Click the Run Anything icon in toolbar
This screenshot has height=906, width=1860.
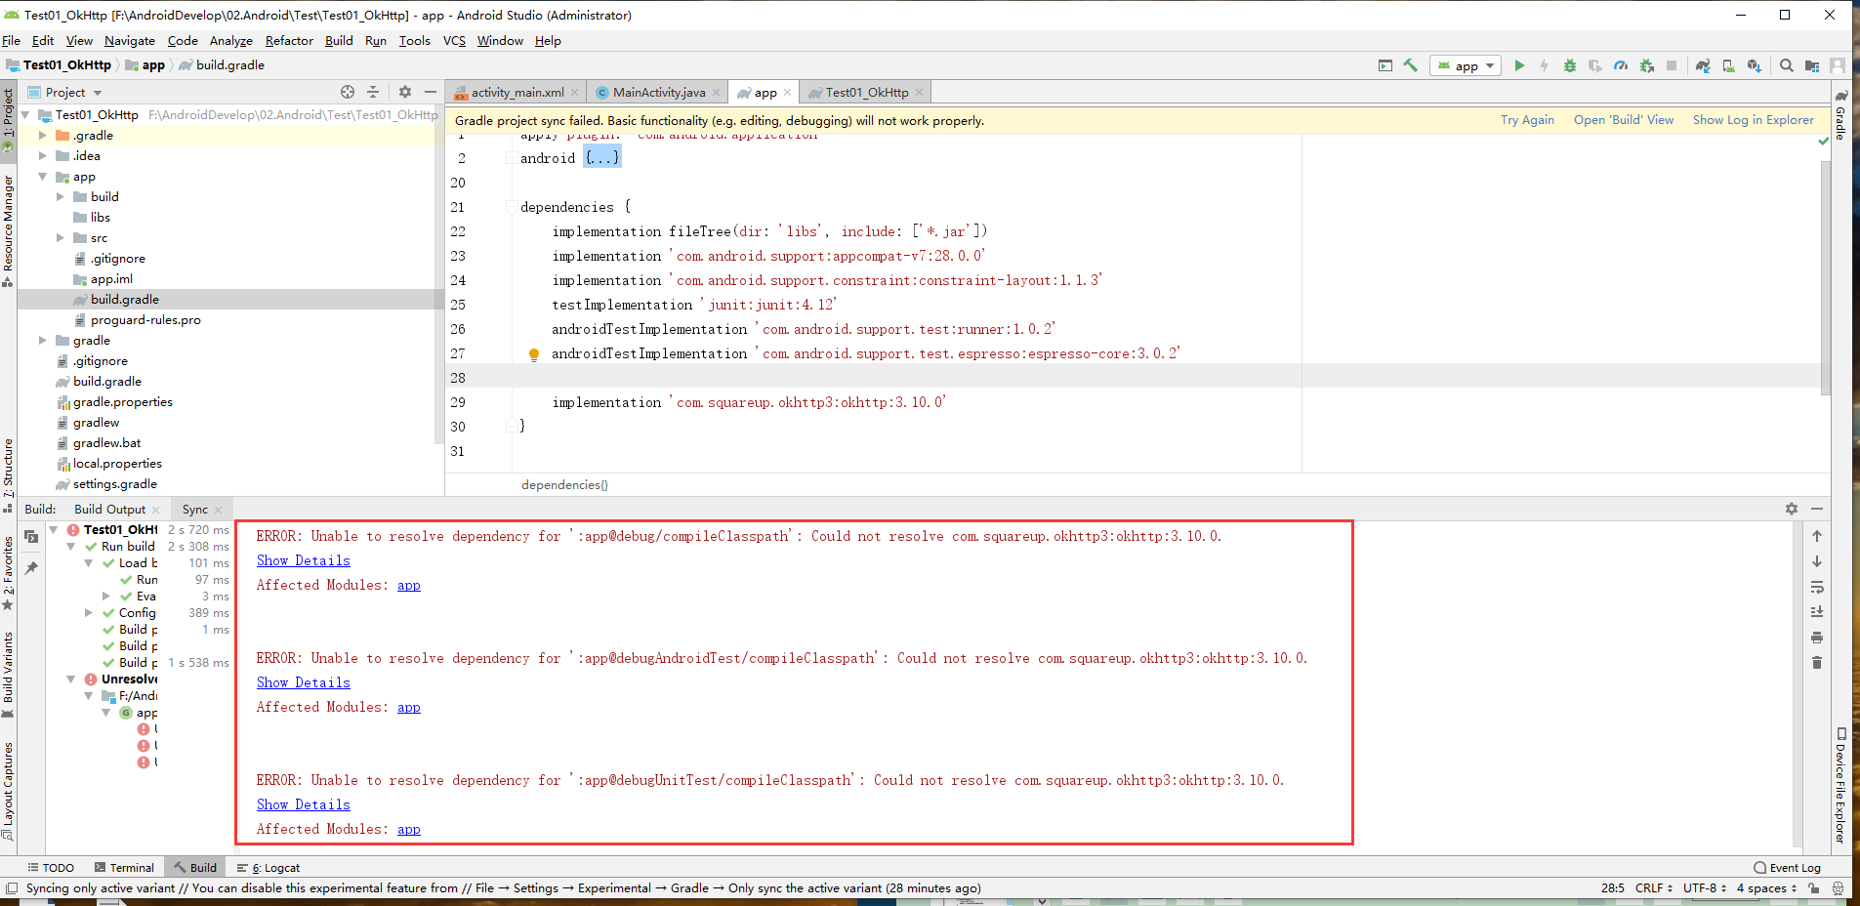(1385, 65)
